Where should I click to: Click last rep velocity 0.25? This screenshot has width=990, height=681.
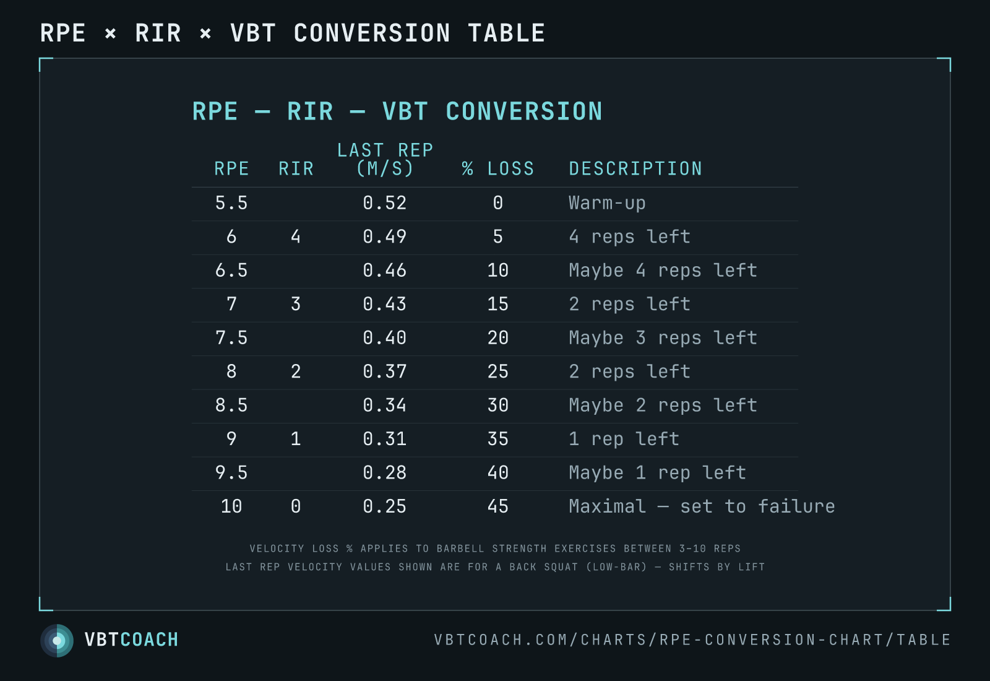pyautogui.click(x=385, y=506)
